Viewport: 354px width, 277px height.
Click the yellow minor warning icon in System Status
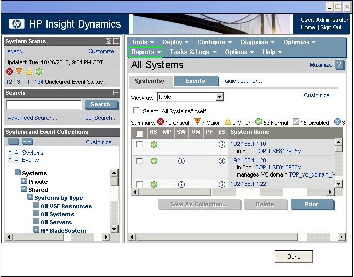tap(29, 71)
